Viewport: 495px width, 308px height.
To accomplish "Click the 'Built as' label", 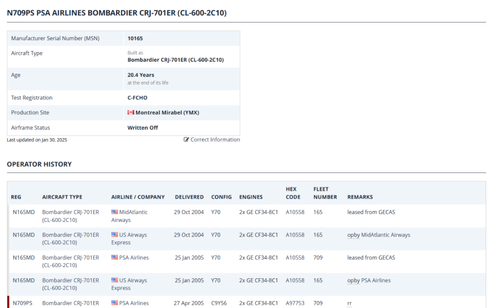I will pyautogui.click(x=135, y=53).
